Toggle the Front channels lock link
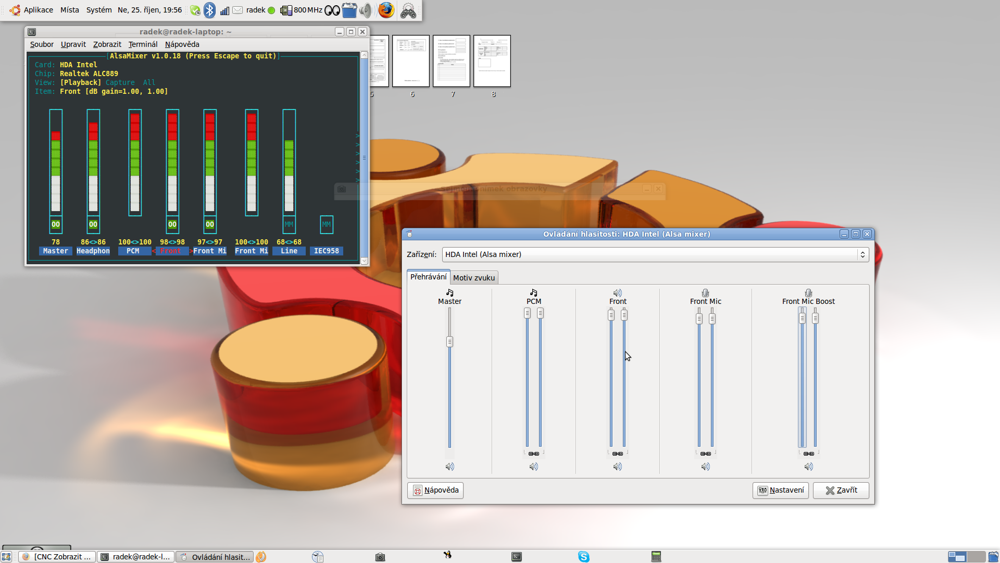Screen dimensions: 1000x563 point(617,454)
